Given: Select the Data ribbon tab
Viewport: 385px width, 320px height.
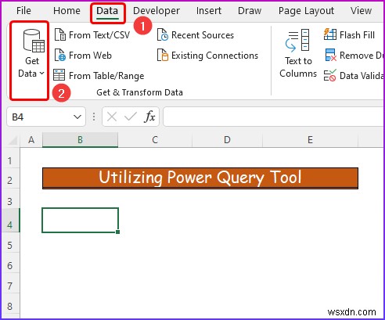Looking at the screenshot, I should click(x=107, y=11).
